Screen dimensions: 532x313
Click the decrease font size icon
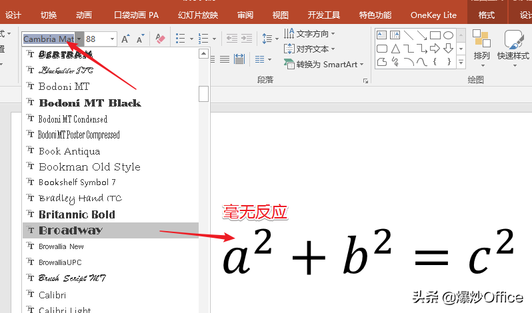click(x=140, y=39)
